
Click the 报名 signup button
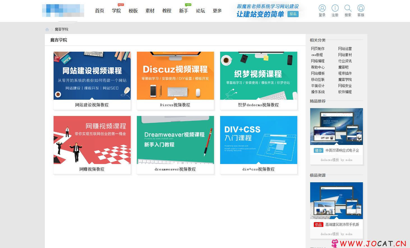[293, 14]
